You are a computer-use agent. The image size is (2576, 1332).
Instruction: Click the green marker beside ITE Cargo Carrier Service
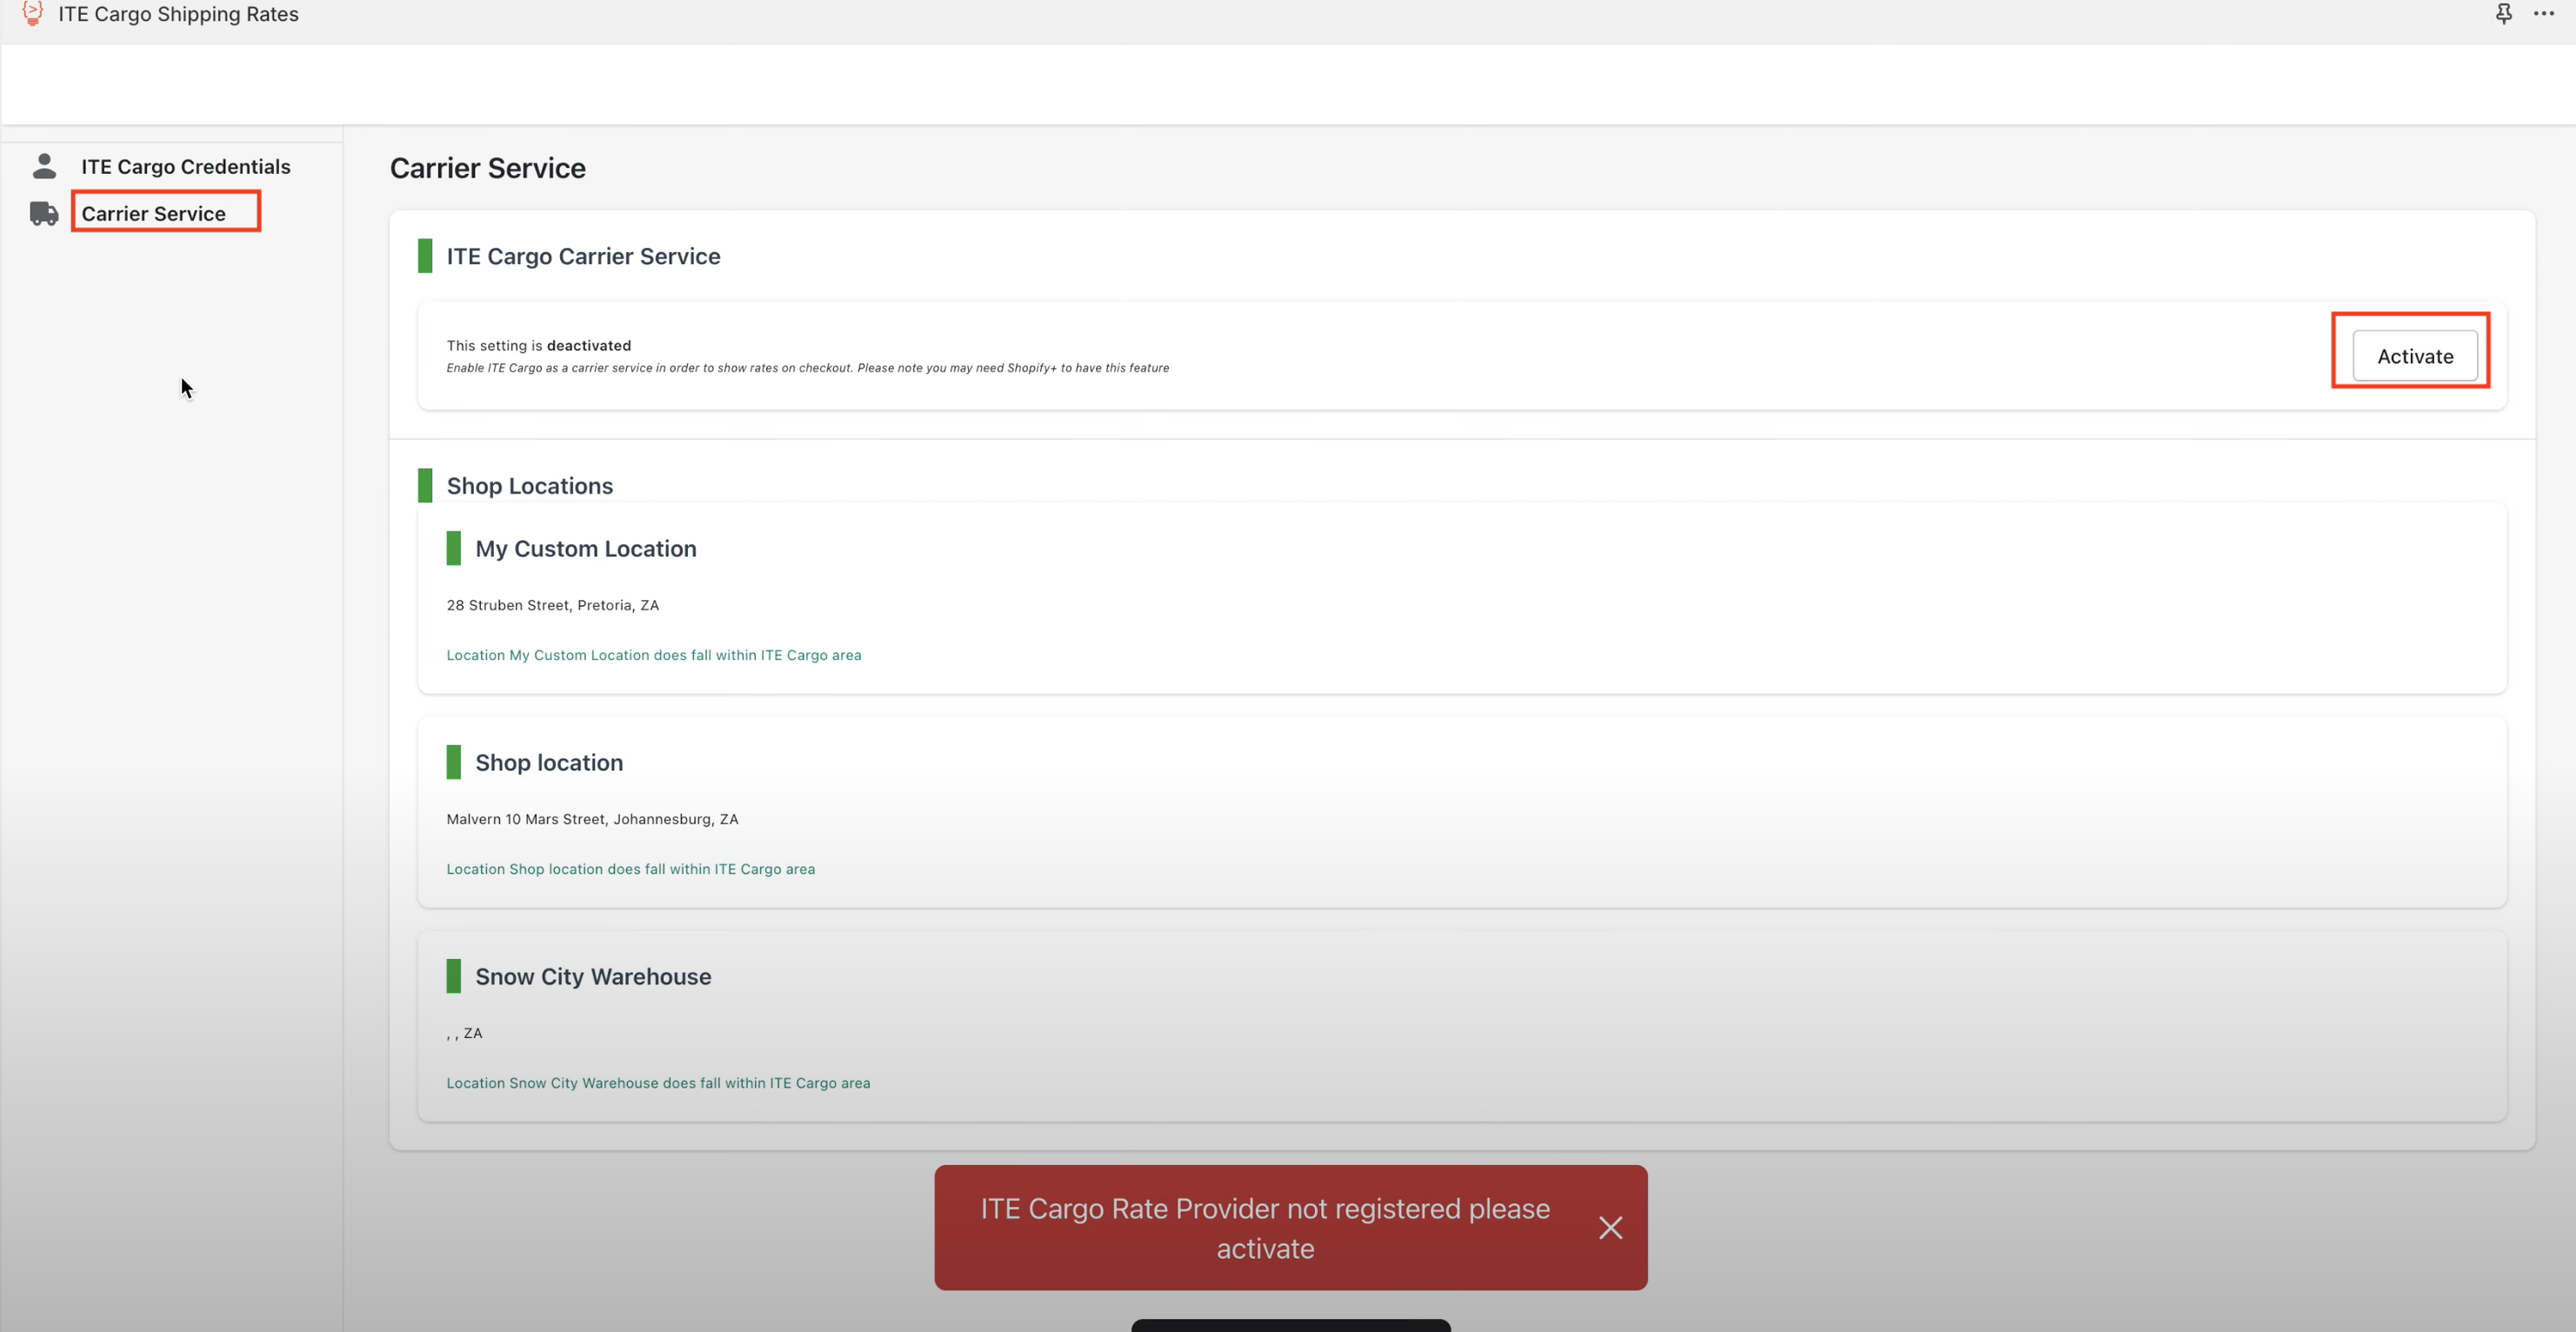point(425,256)
